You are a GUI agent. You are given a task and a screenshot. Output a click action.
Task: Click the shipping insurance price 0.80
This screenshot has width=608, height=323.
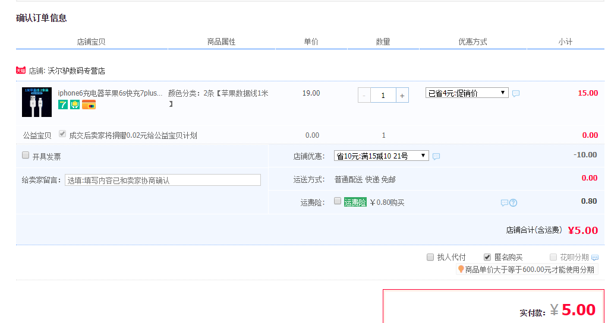[x=588, y=201]
